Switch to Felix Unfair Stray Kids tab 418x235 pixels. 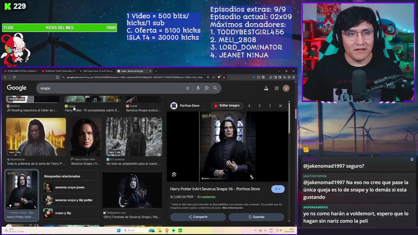point(59,71)
